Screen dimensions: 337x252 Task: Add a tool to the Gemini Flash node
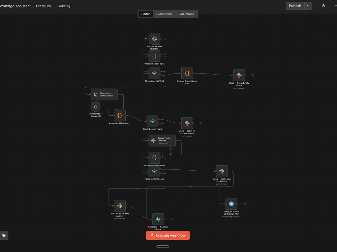click(171, 154)
